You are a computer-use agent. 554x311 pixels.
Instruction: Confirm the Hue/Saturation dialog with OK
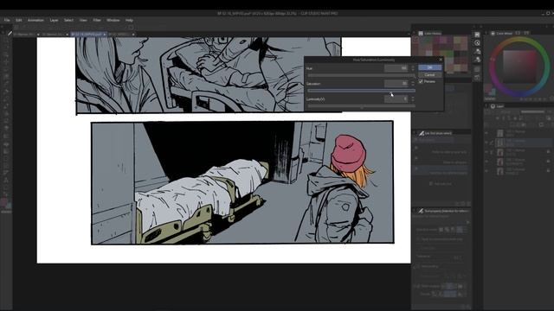[429, 67]
